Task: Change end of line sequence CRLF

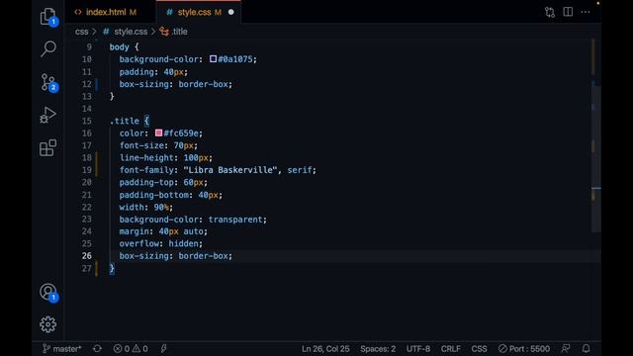Action: coord(451,349)
